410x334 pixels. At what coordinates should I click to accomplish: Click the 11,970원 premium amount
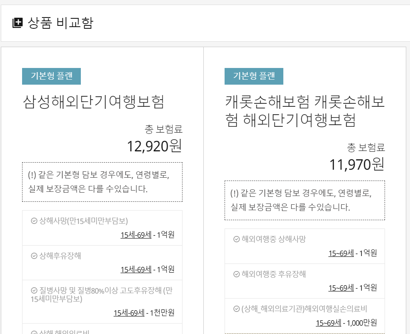357,164
